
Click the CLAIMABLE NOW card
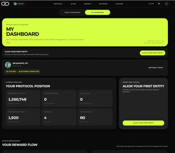(x=59, y=98)
